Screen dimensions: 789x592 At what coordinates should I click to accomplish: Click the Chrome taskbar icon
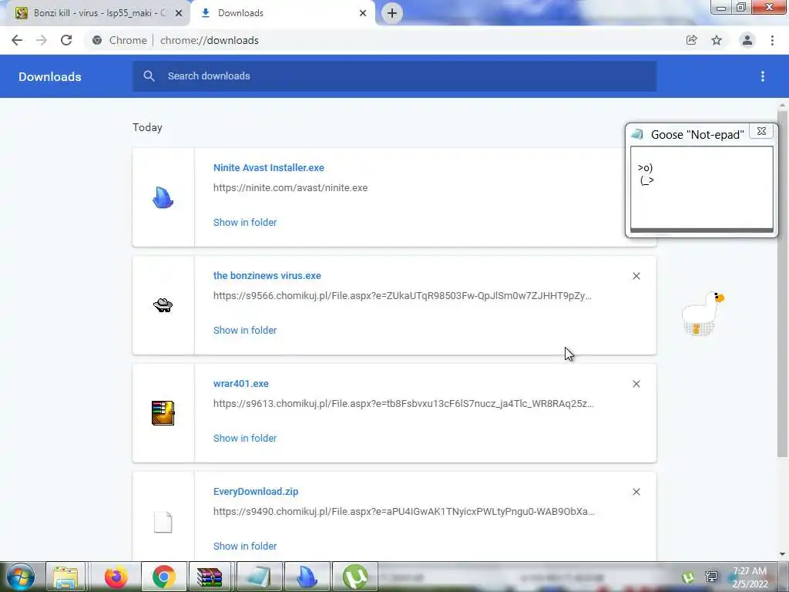coord(163,577)
